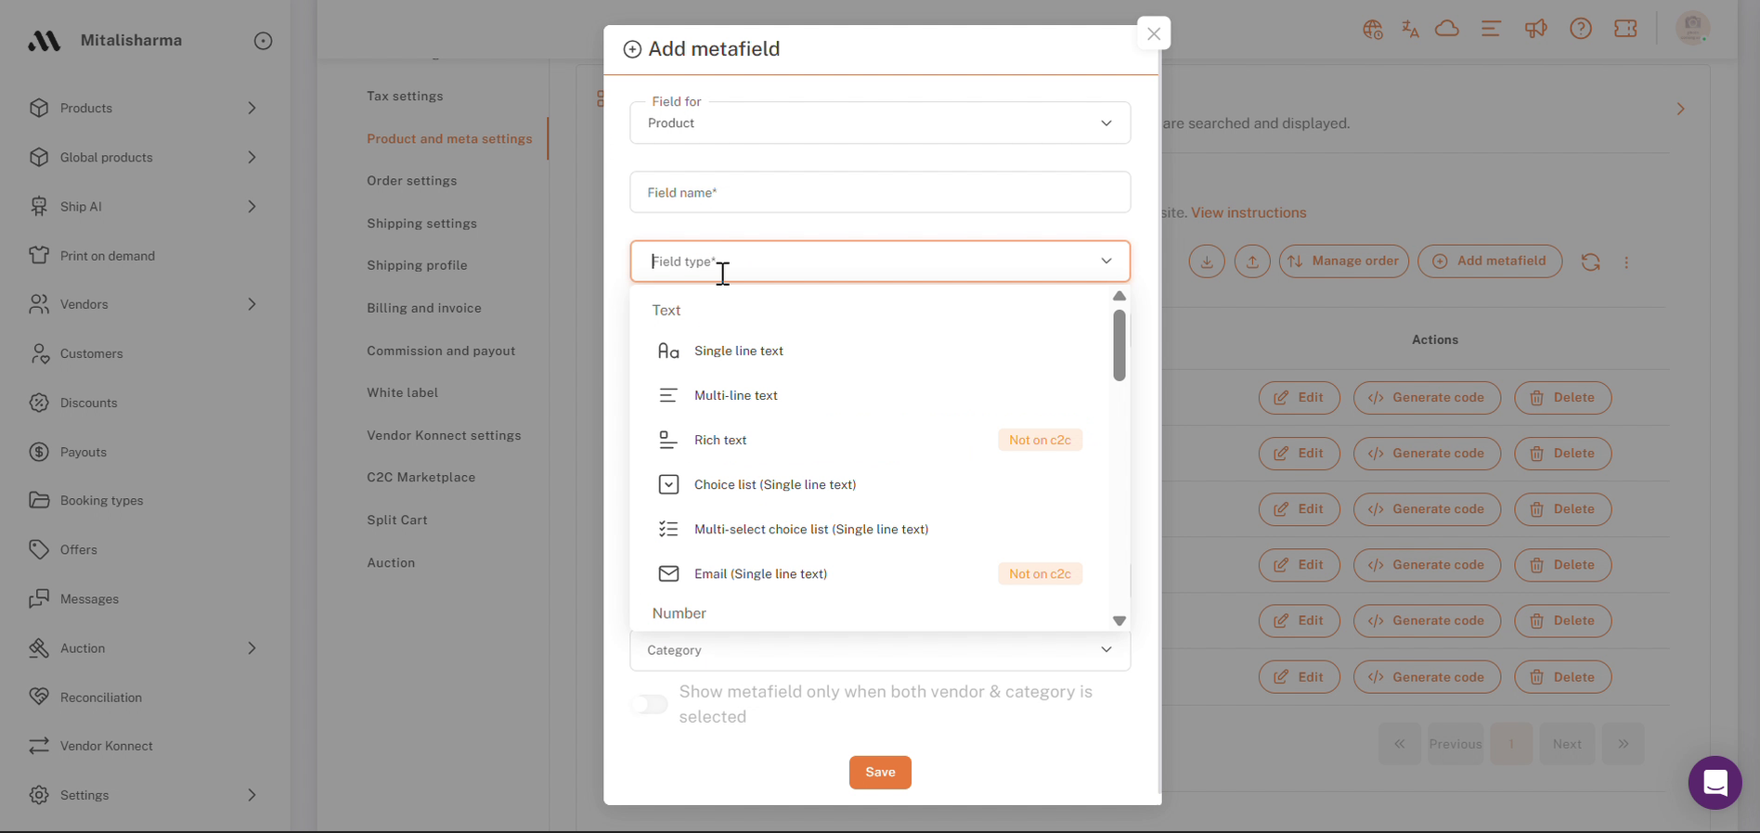The height and width of the screenshot is (833, 1760).
Task: Click the Save button
Action: pos(880,773)
